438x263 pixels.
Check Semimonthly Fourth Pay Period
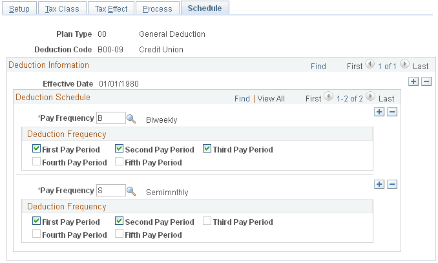pos(36,234)
